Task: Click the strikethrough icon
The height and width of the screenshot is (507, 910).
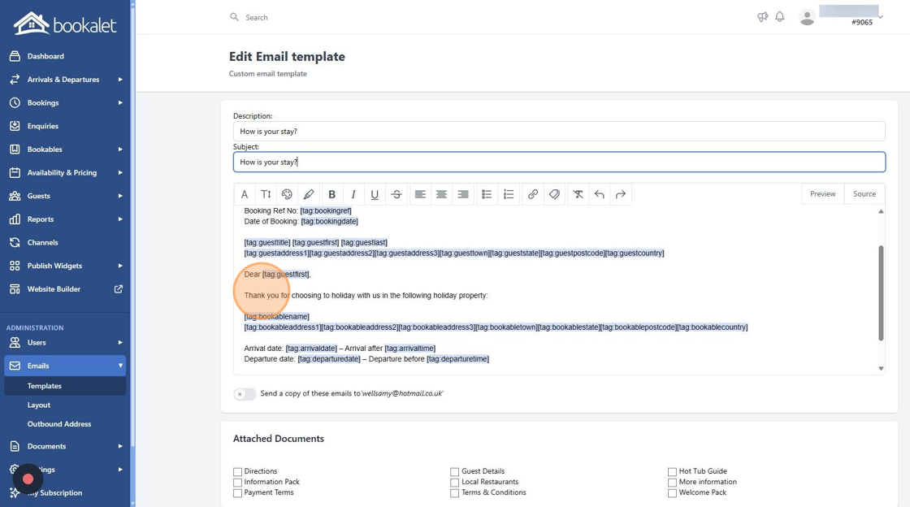Action: tap(396, 194)
